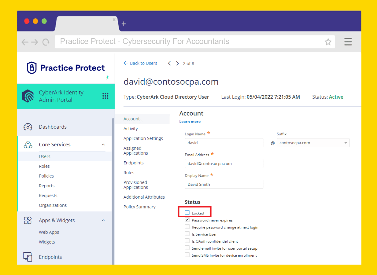Open the Suffix contosocpa.com dropdown
The width and height of the screenshot is (377, 275).
[313, 143]
